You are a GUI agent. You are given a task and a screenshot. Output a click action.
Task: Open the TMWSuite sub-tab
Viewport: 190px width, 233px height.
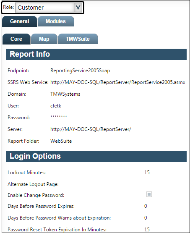(78, 39)
